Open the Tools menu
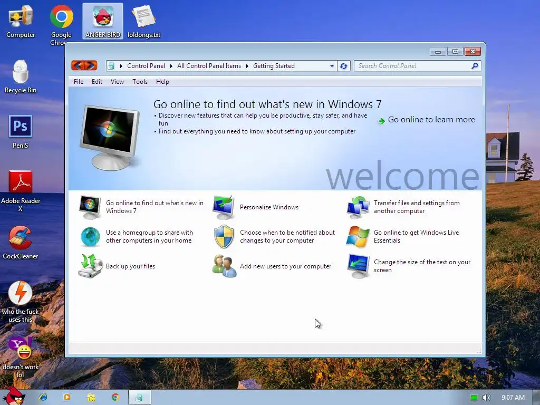Screen dimensions: 540x405 [x=140, y=82]
